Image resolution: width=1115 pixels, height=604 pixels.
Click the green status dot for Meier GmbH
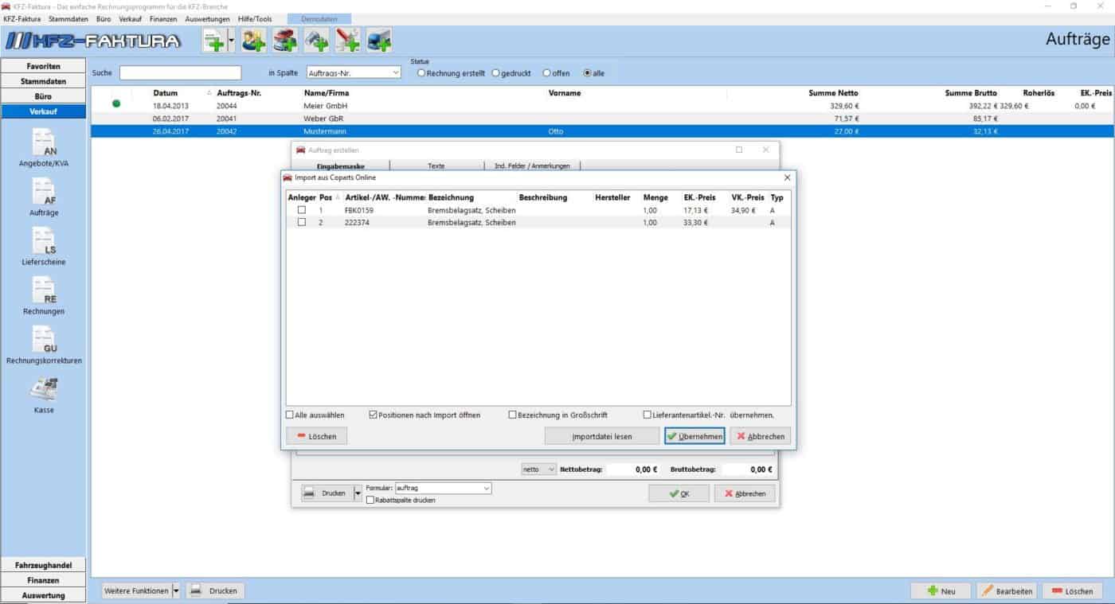[x=116, y=103]
